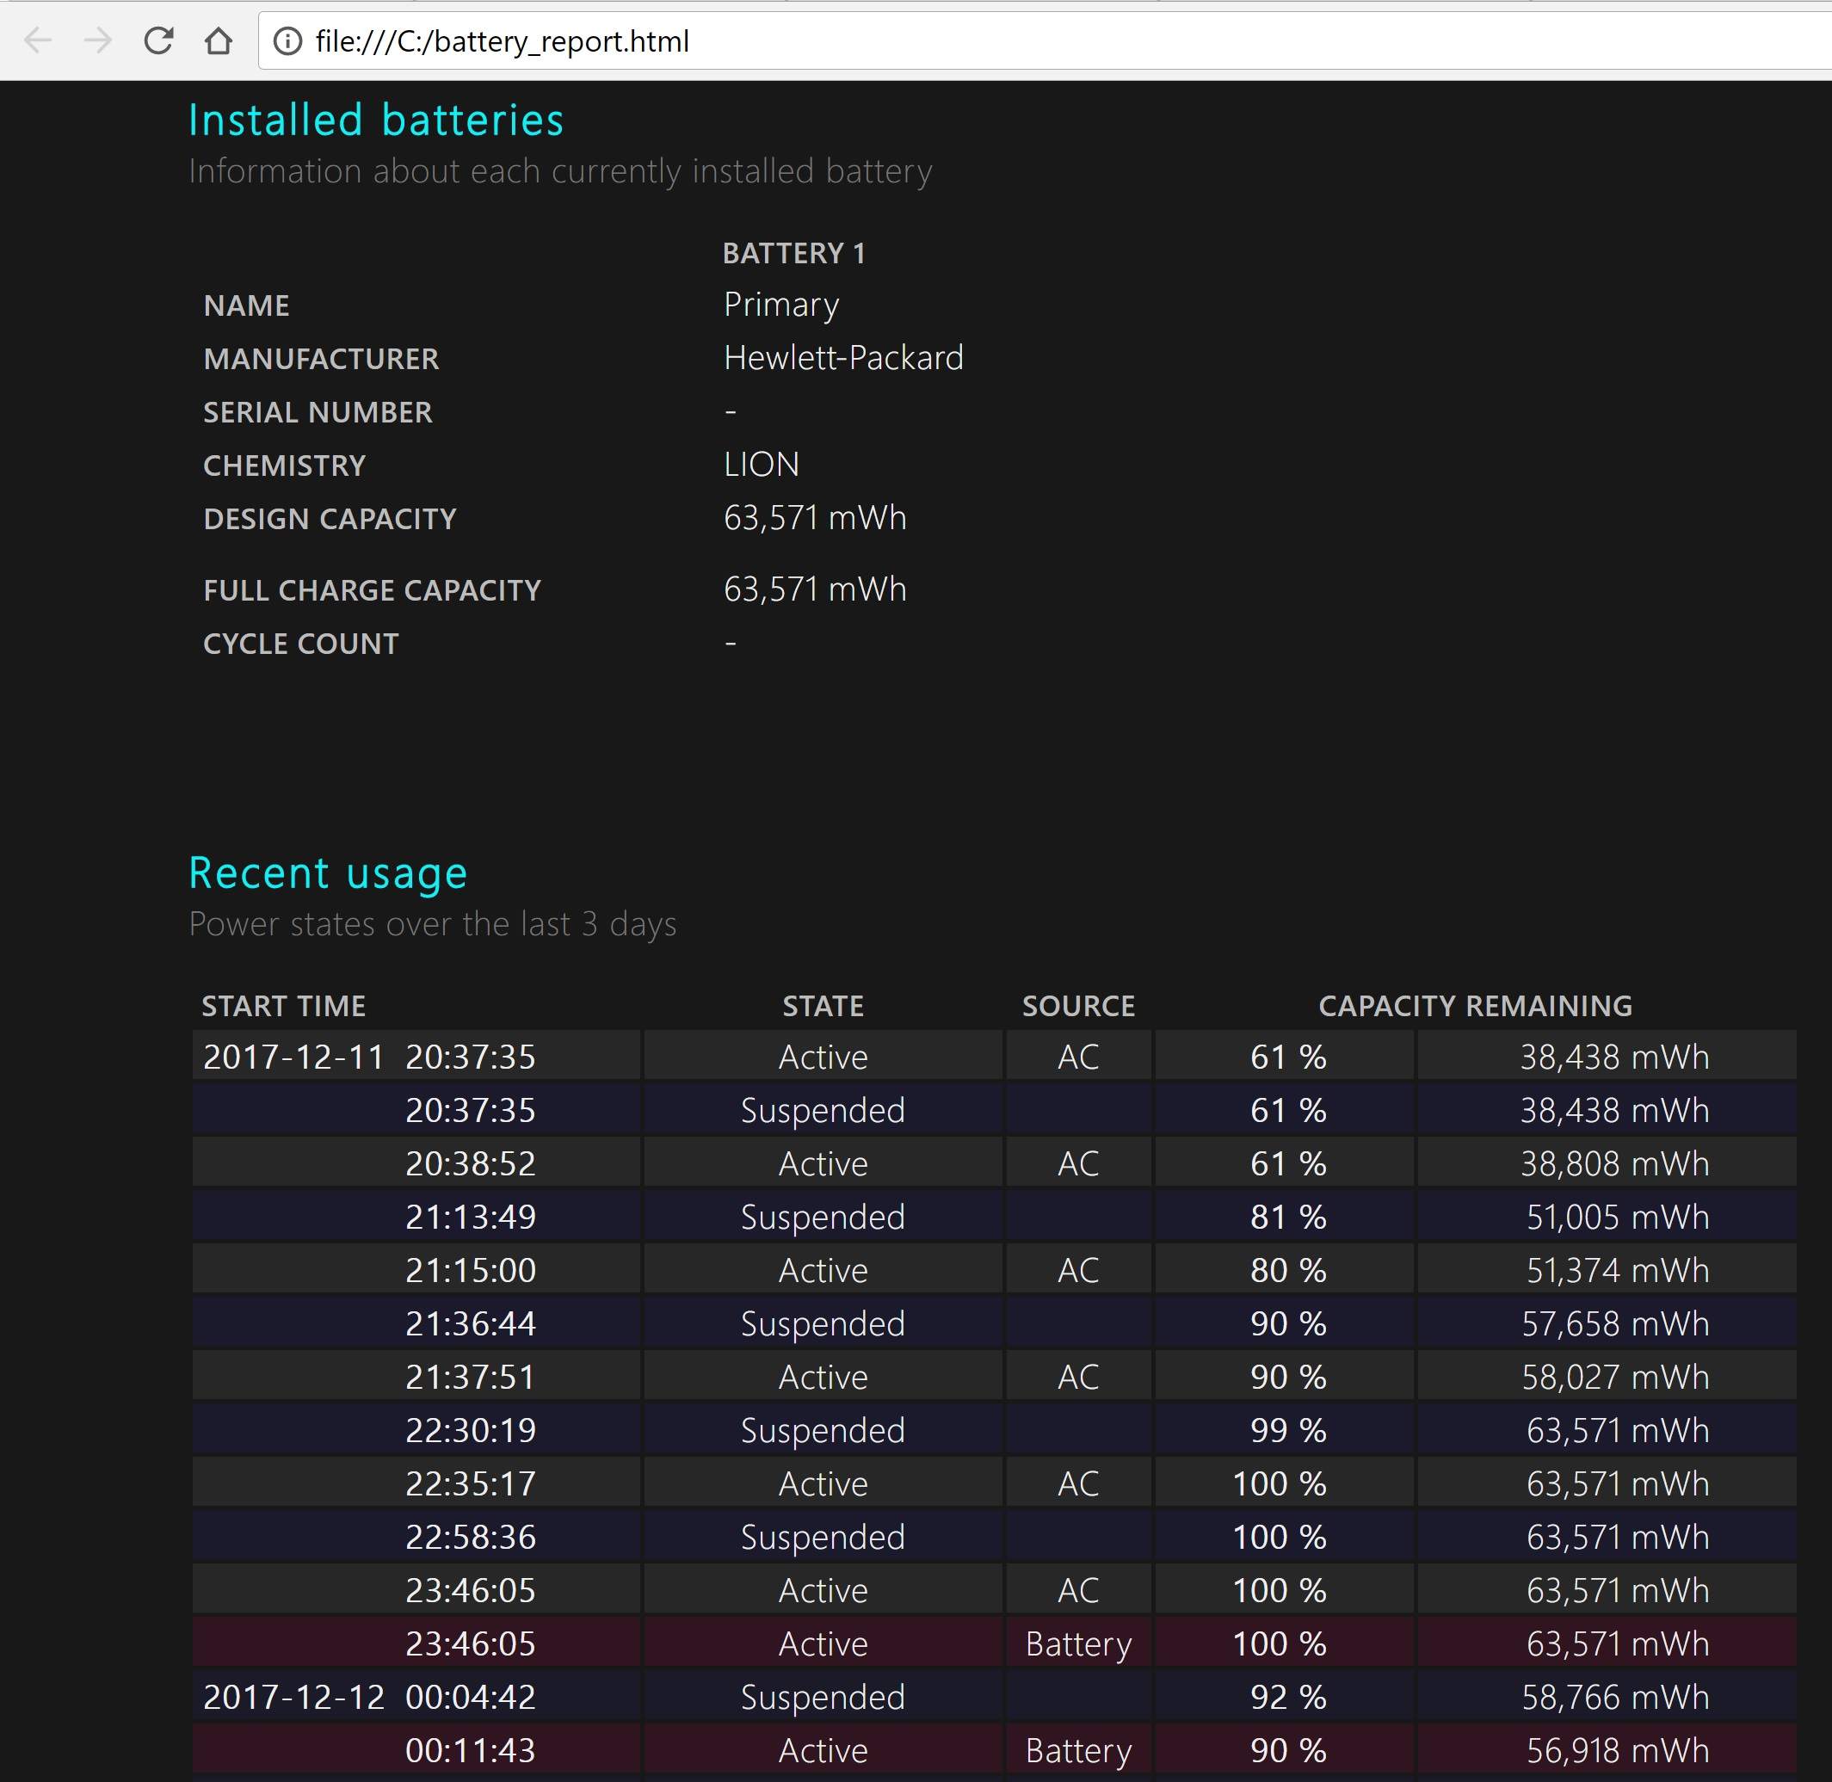Image resolution: width=1832 pixels, height=1782 pixels.
Task: Select the 51,005 mWh capacity value
Action: pos(1618,1217)
